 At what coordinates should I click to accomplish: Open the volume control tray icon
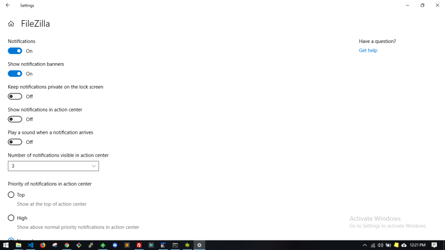pyautogui.click(x=380, y=245)
